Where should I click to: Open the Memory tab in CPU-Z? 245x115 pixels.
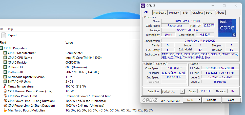174,13
